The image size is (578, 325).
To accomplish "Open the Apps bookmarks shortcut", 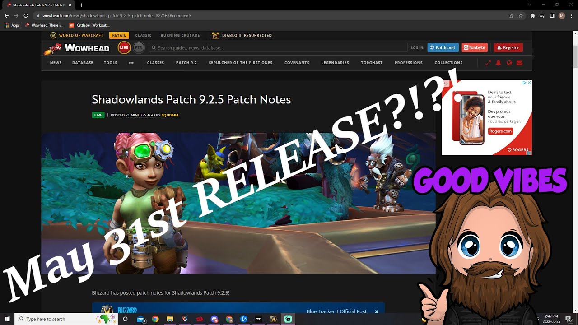I will pos(12,25).
